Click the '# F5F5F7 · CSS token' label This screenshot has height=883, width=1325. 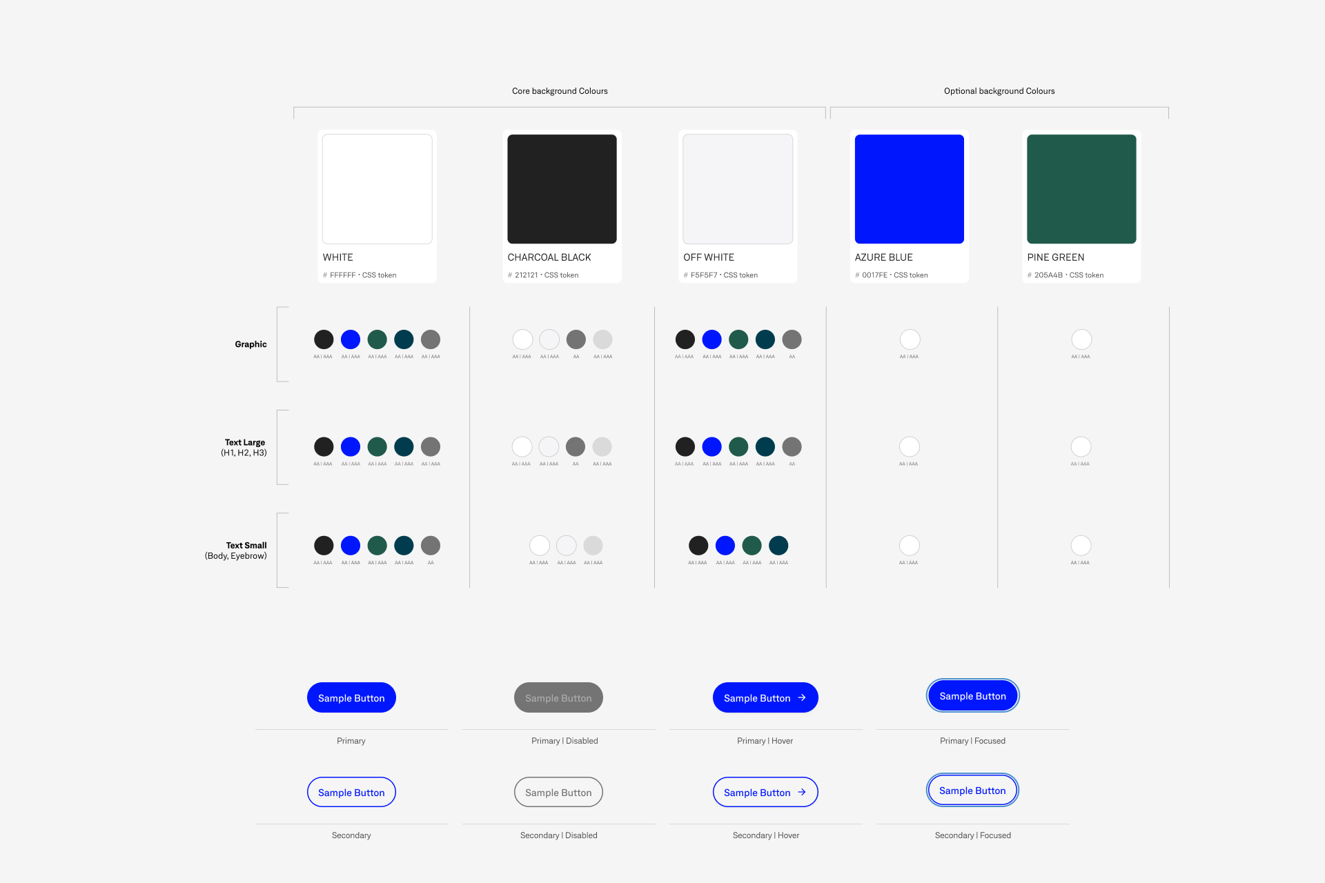click(x=720, y=275)
